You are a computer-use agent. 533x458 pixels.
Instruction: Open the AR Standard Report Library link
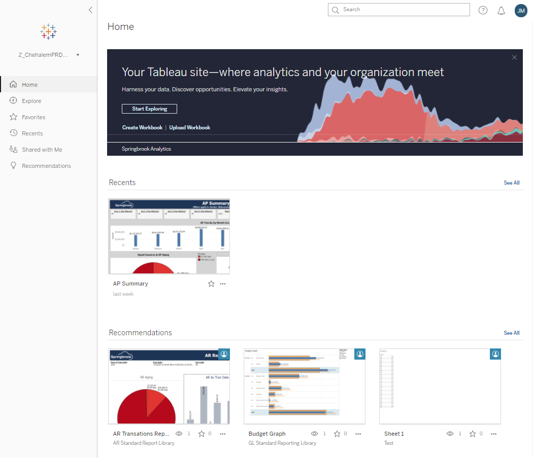click(144, 443)
